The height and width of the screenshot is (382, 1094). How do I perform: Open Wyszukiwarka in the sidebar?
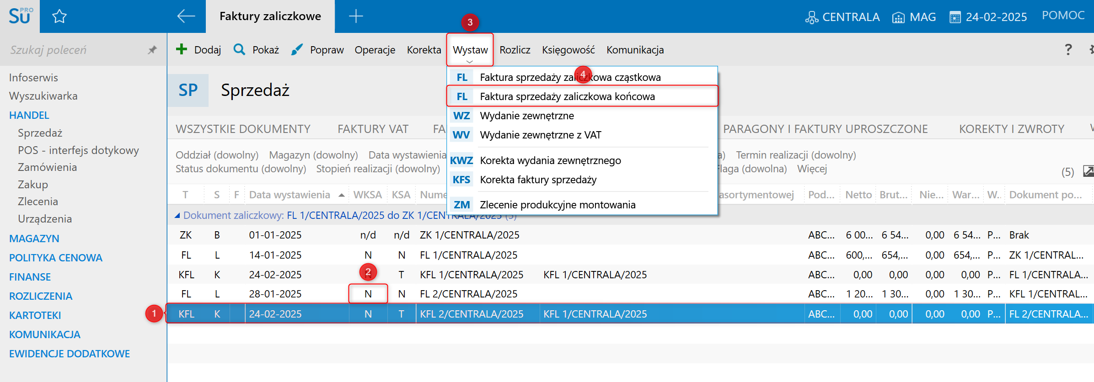(x=43, y=96)
